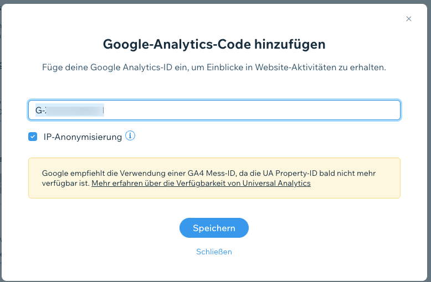
Task: Place cursor at empty end of ID field
Action: point(248,110)
